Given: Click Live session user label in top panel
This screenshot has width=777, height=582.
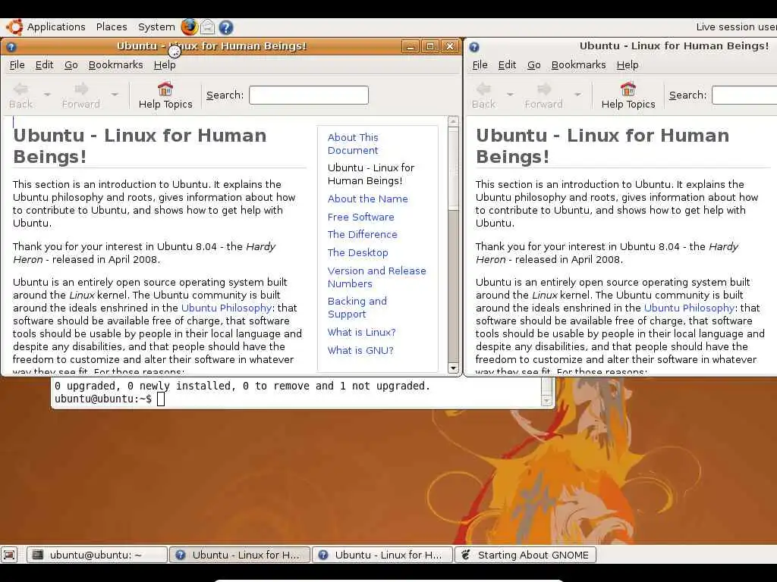Looking at the screenshot, I should (736, 27).
